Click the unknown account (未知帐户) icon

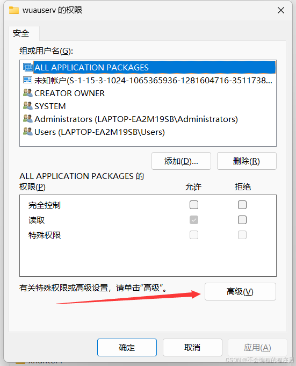click(x=28, y=80)
